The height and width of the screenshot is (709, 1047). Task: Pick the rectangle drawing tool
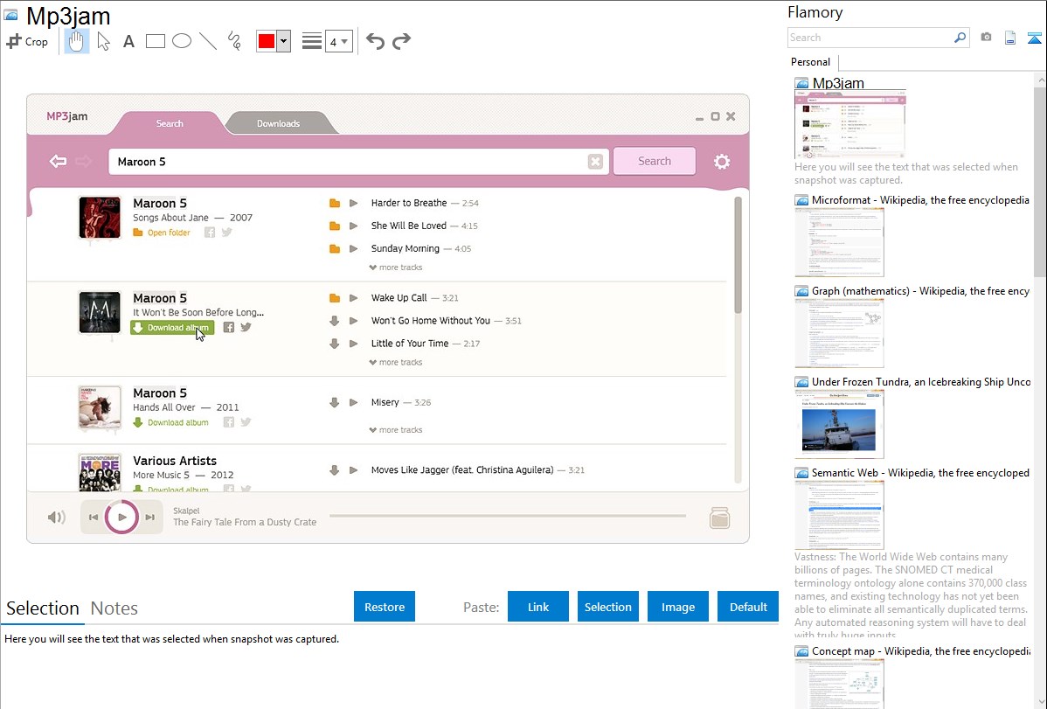coord(155,41)
